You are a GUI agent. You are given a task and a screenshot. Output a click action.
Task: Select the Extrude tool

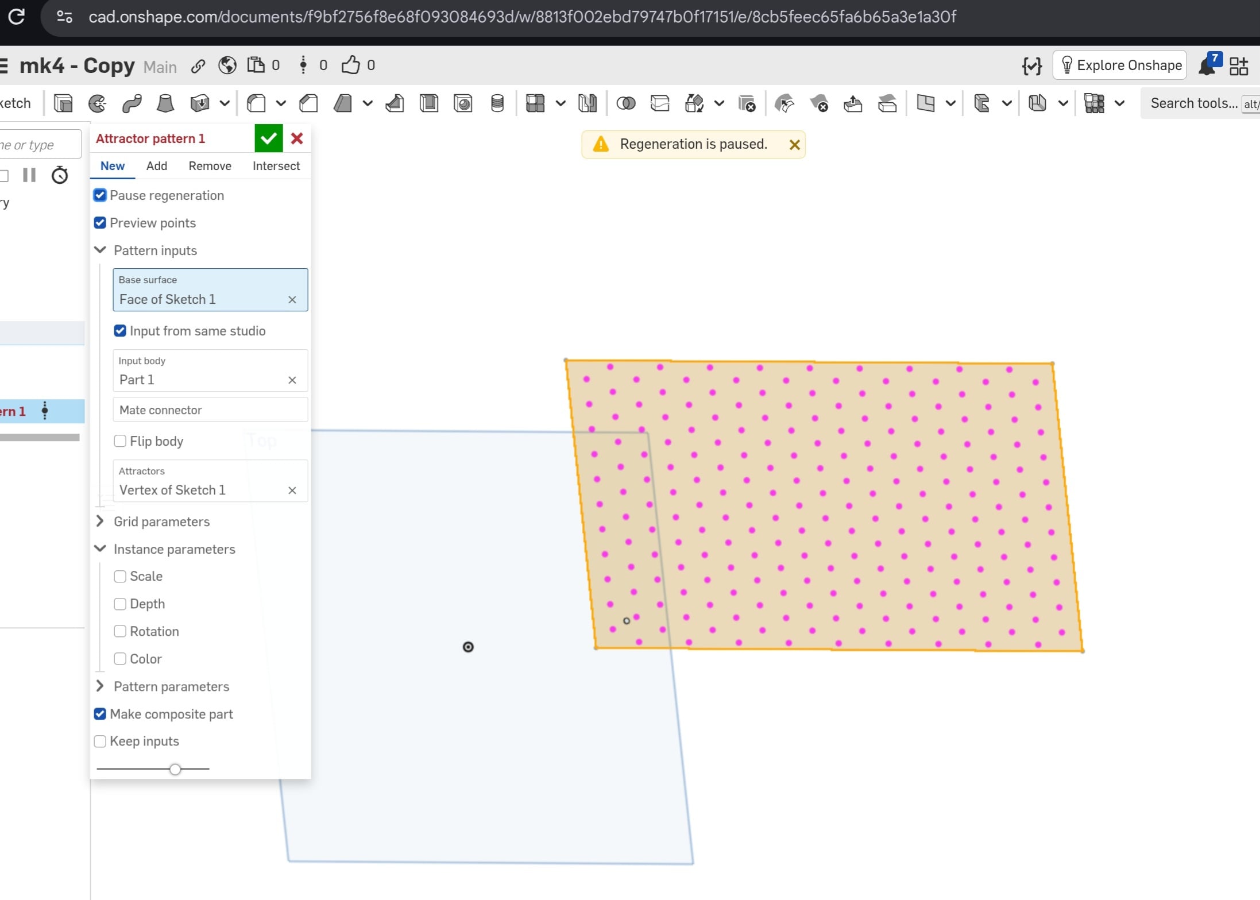pos(63,103)
